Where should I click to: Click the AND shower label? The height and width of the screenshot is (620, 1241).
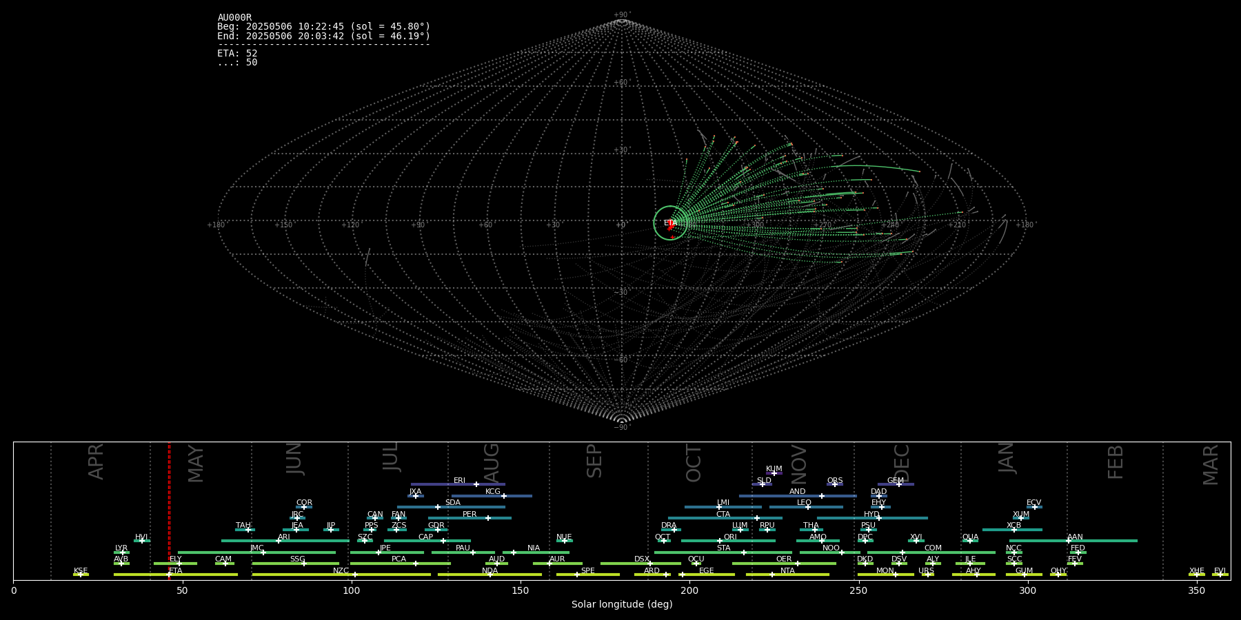(x=798, y=492)
